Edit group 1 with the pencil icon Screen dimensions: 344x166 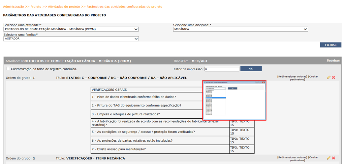[328, 78]
